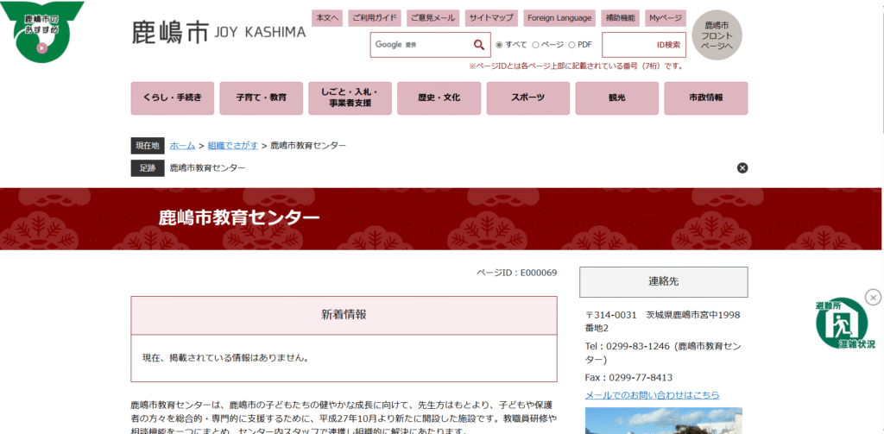
Task: Open the 子育て・教育 menu
Action: pos(261,98)
